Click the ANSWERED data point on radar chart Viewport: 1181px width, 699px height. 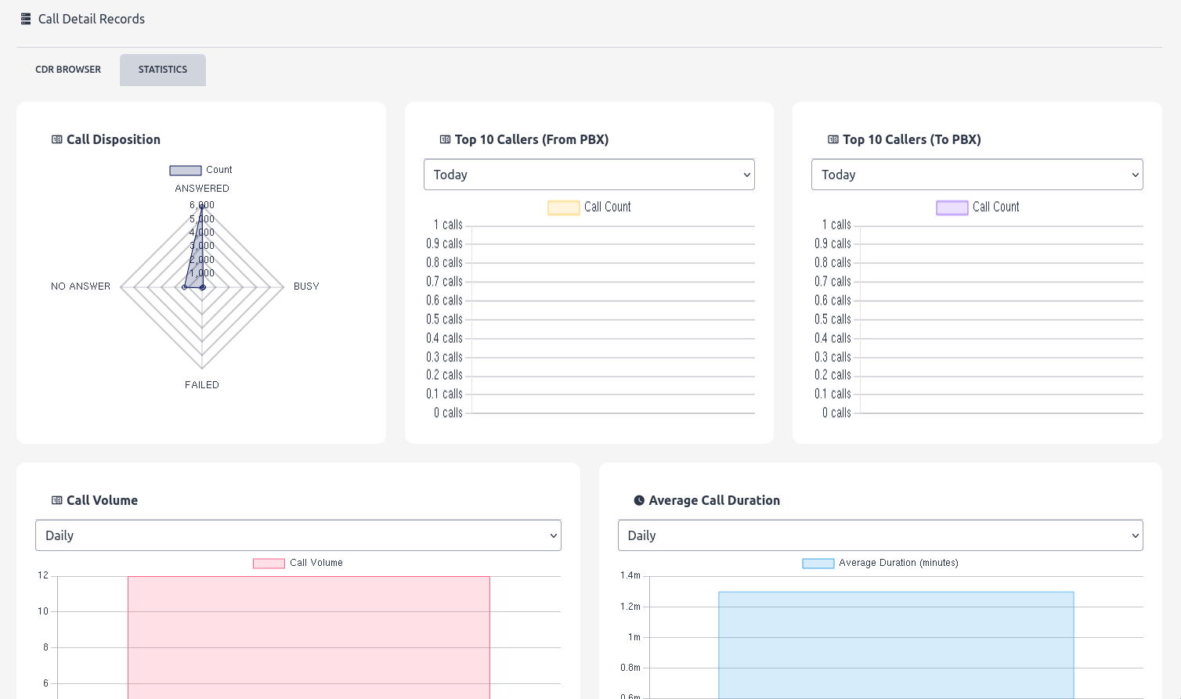(202, 206)
